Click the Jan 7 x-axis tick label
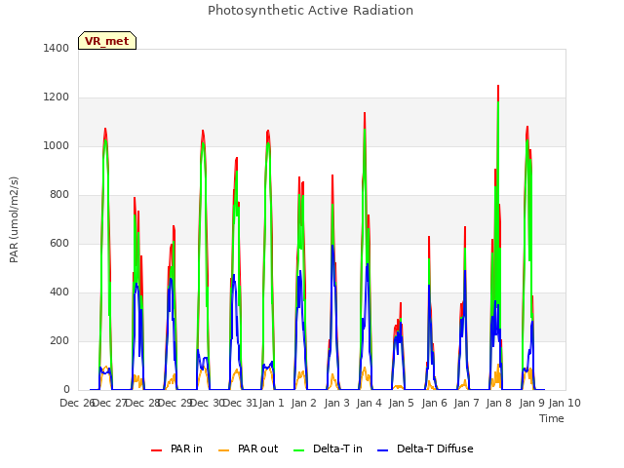 click(x=466, y=403)
